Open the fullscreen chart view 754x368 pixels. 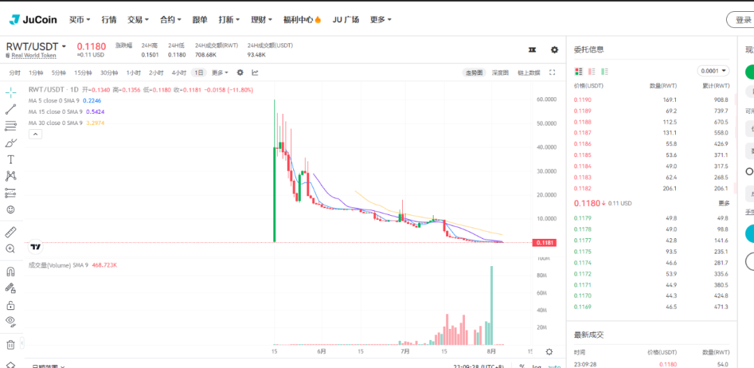pos(552,73)
